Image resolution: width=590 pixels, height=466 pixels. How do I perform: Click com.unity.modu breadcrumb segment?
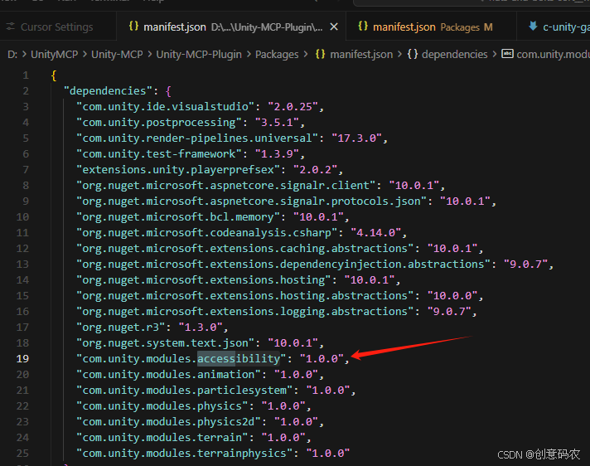click(x=554, y=55)
